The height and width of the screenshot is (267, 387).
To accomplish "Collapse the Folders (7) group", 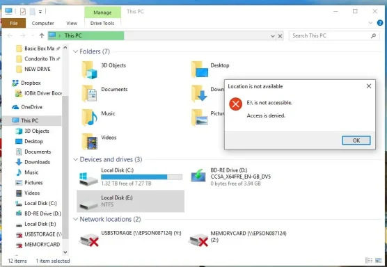I will (75, 51).
